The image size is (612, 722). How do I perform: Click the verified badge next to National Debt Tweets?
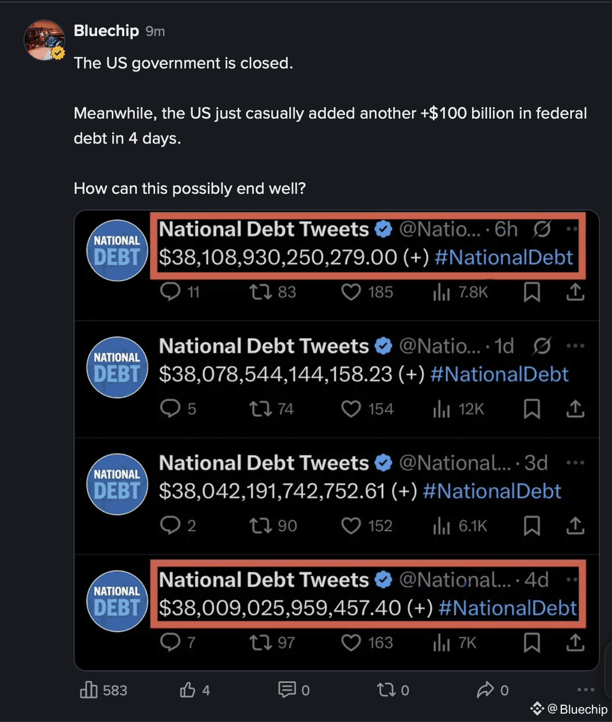click(x=383, y=229)
